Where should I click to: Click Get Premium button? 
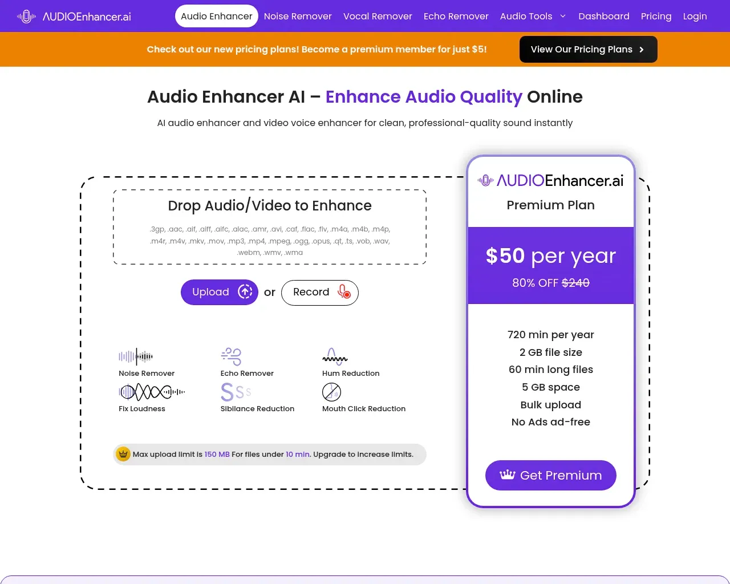(x=551, y=475)
